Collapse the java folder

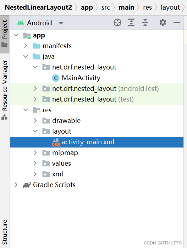click(26, 56)
